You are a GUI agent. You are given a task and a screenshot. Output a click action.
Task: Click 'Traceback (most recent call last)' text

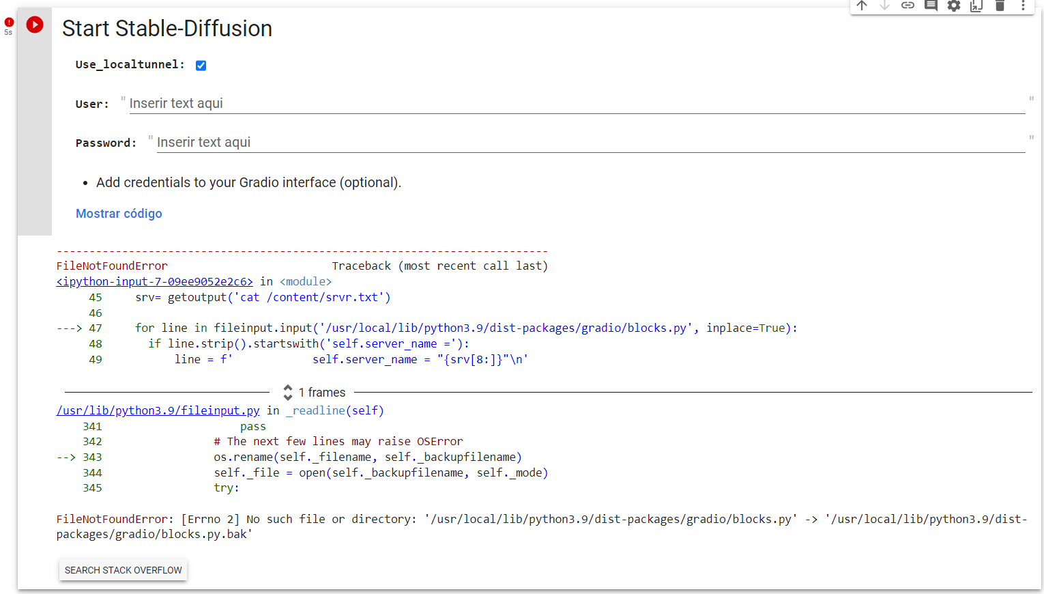pyautogui.click(x=440, y=266)
